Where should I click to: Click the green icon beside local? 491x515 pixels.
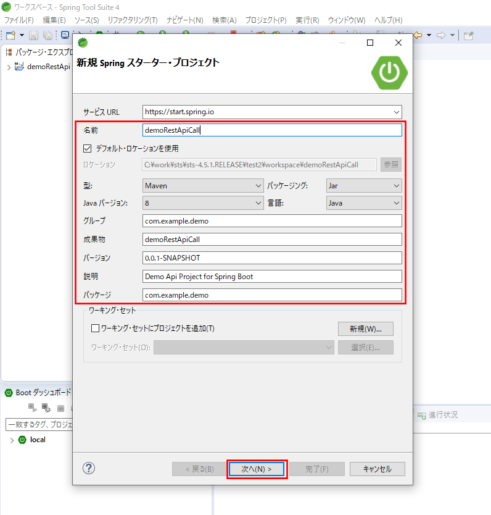[22, 440]
